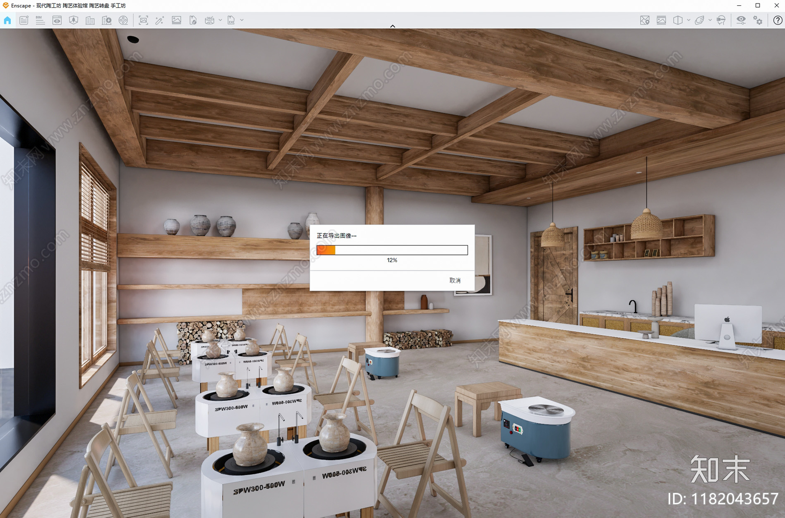Click the blue Home icon in toolbar
The height and width of the screenshot is (518, 785).
click(x=7, y=20)
